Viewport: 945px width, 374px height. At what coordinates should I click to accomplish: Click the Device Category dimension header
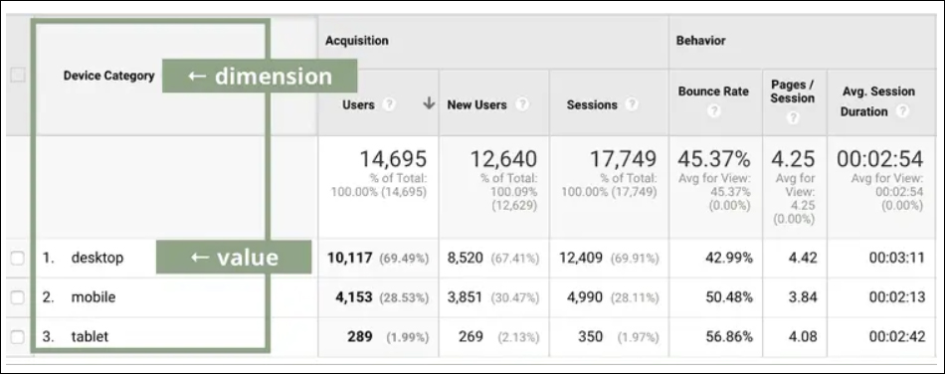click(109, 76)
